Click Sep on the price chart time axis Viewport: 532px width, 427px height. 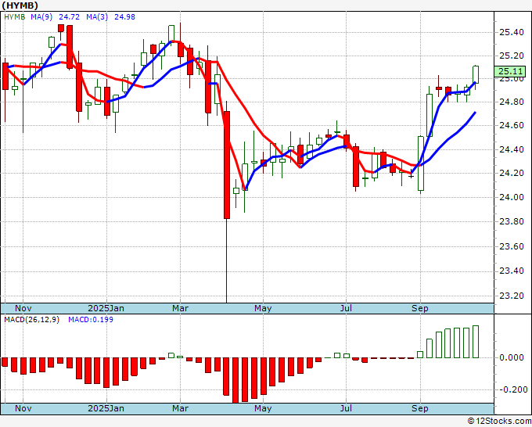click(419, 308)
